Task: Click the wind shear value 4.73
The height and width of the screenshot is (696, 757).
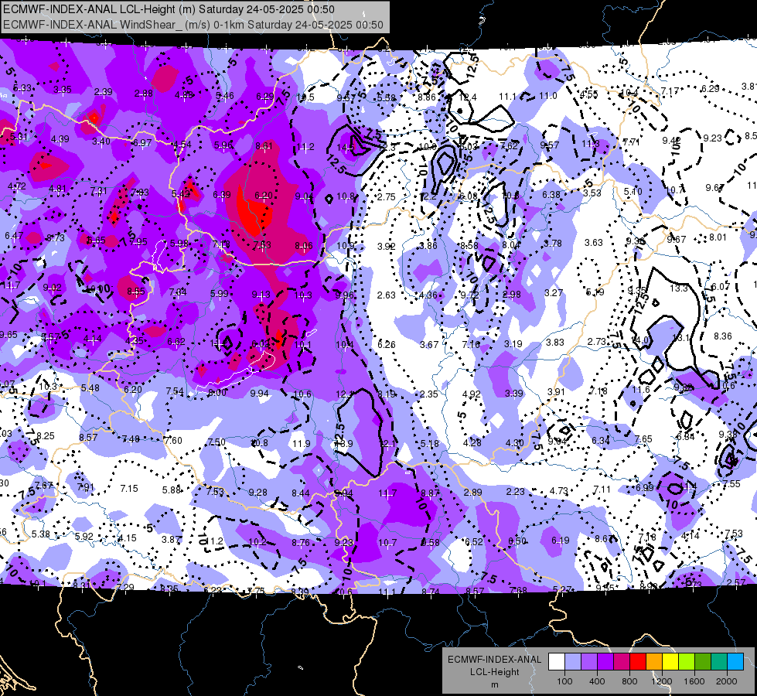Action: click(x=558, y=491)
